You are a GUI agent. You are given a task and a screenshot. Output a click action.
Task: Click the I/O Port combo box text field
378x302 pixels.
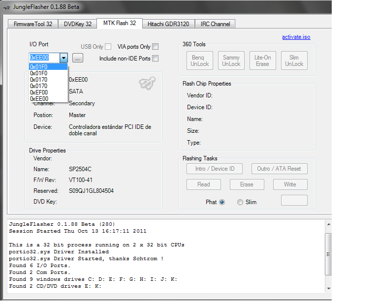[x=44, y=58]
